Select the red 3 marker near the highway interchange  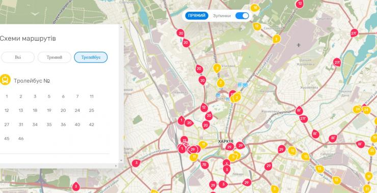point(76,186)
